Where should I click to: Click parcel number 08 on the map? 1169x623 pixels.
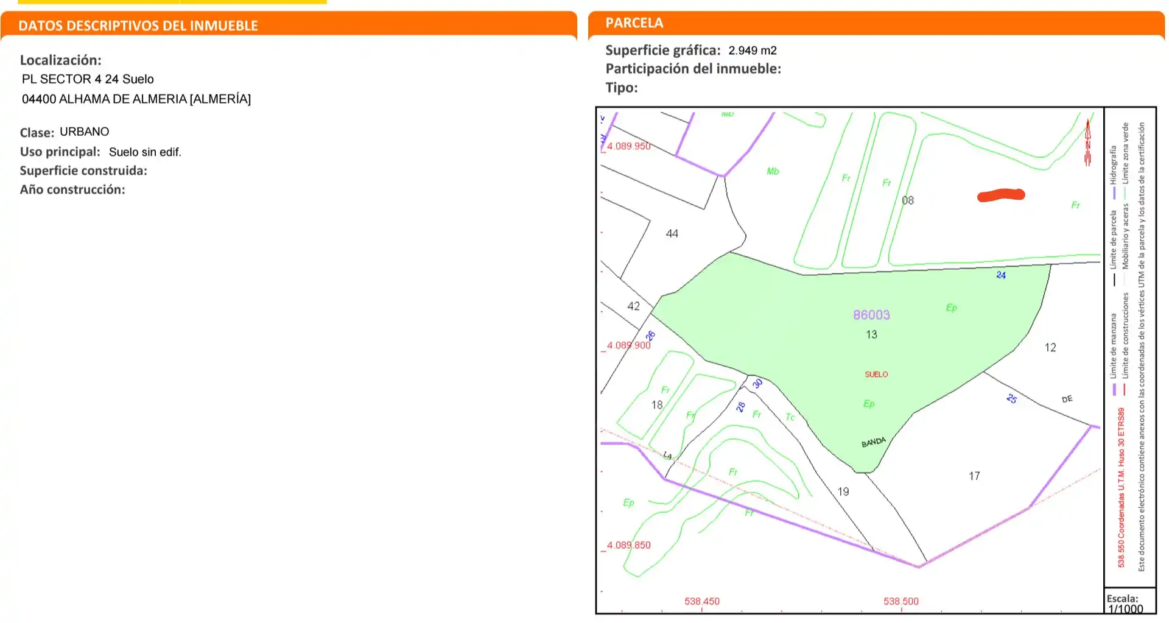(x=908, y=200)
